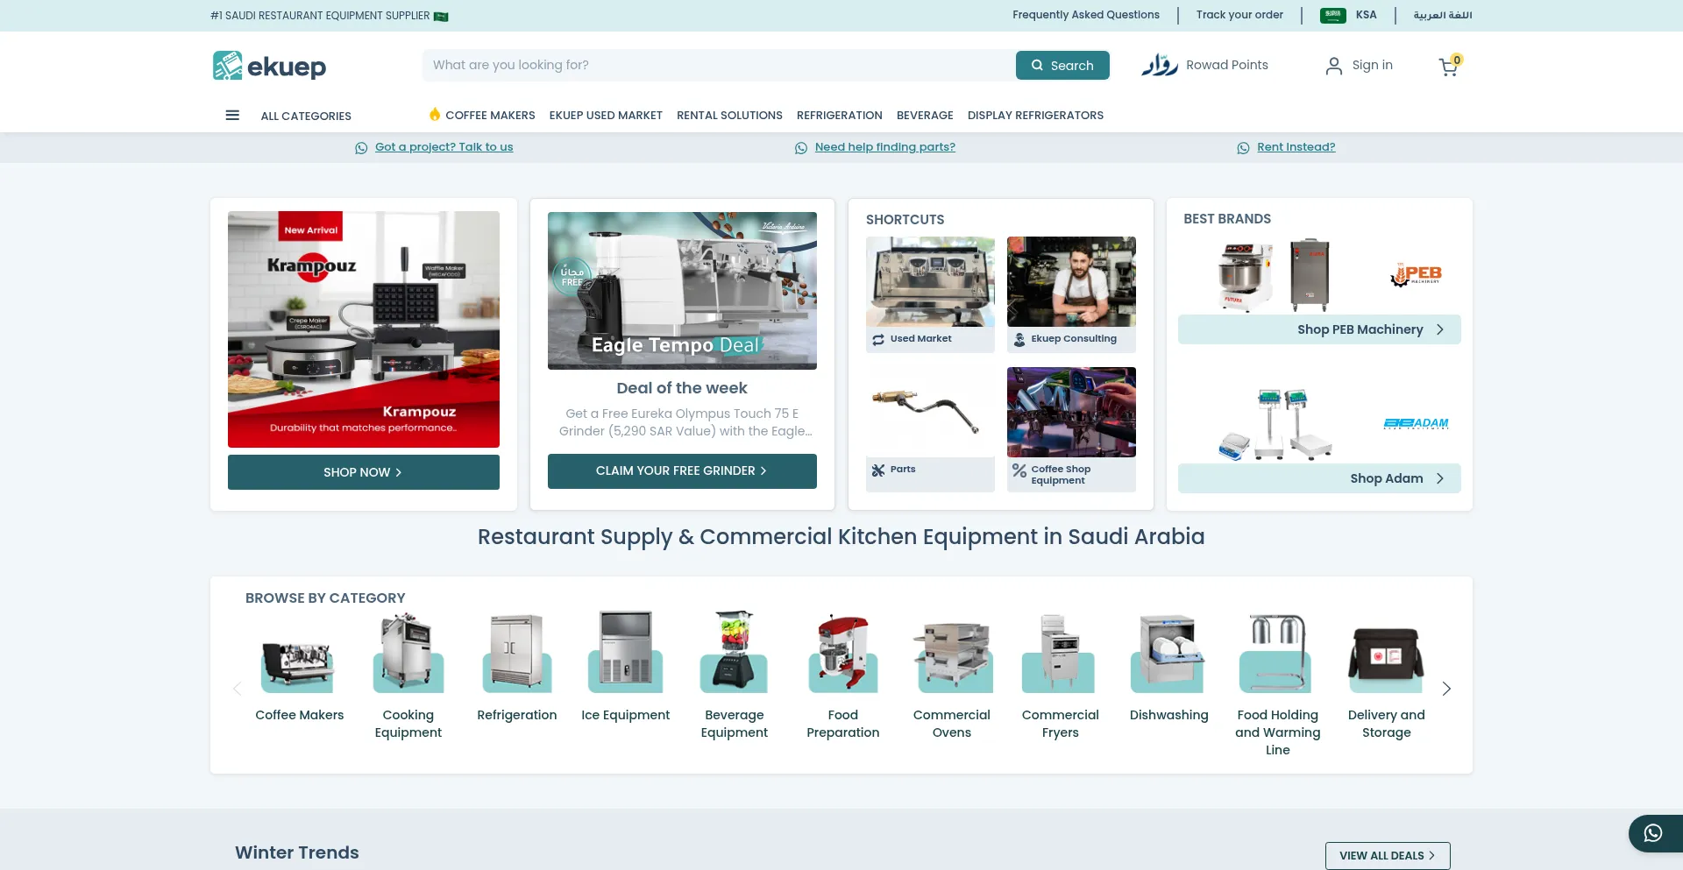The image size is (1683, 870).
Task: Open the floating WhatsApp chat bubble
Action: (x=1653, y=833)
